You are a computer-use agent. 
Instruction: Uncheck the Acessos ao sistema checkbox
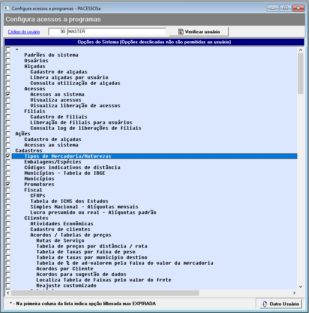pos(8,94)
